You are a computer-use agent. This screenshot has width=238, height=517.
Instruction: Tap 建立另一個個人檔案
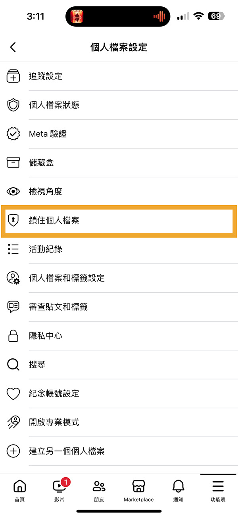coord(119,451)
